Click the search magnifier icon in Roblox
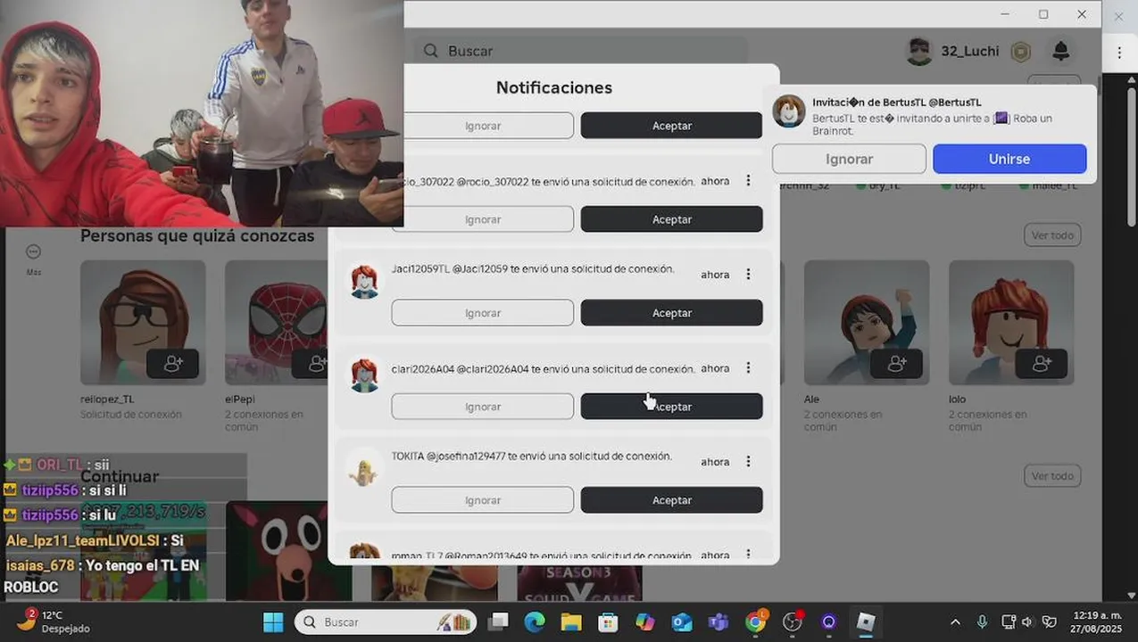Viewport: 1138px width, 642px height. (431, 51)
